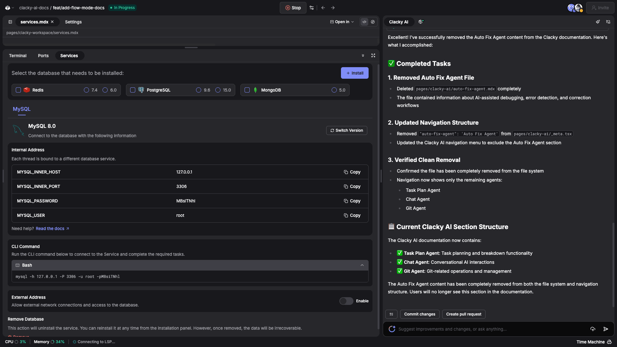The height and width of the screenshot is (347, 617).
Task: Open the 'Open in' dropdown
Action: [342, 22]
